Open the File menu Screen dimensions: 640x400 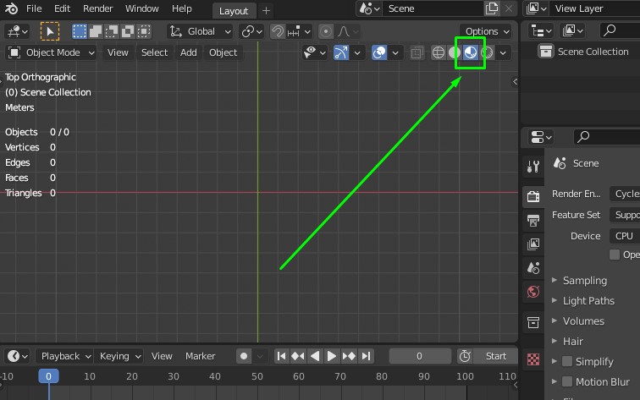click(x=34, y=8)
